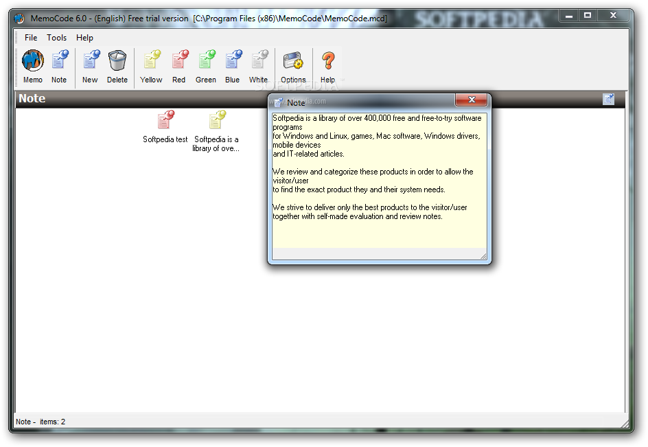
Task: Open the File menu
Action: [x=31, y=38]
